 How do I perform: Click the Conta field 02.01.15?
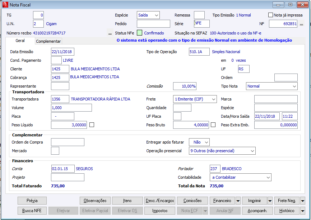[63, 169]
